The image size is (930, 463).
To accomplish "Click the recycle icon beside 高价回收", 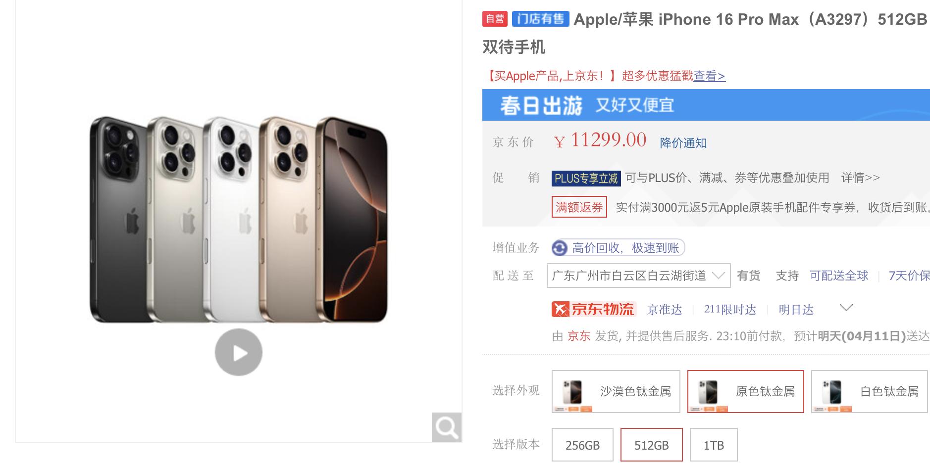I will [x=560, y=248].
